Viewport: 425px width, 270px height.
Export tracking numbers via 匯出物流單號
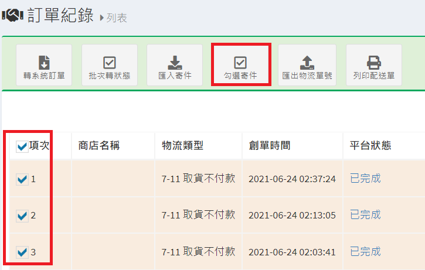[307, 65]
